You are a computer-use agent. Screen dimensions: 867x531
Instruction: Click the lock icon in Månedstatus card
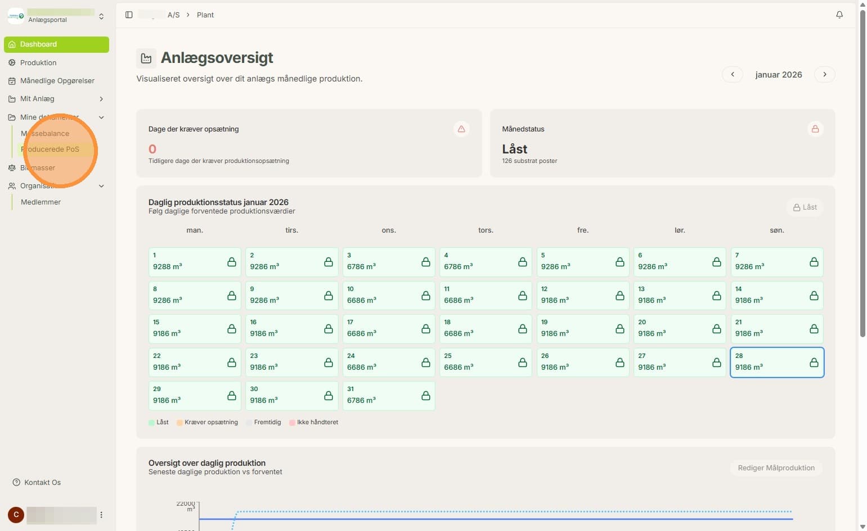tap(815, 129)
